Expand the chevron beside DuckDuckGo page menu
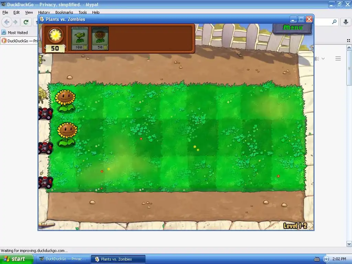Viewport: 352px width, 264px height. point(323,58)
